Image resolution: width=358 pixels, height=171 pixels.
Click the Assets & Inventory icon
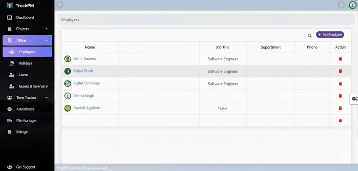(x=12, y=87)
